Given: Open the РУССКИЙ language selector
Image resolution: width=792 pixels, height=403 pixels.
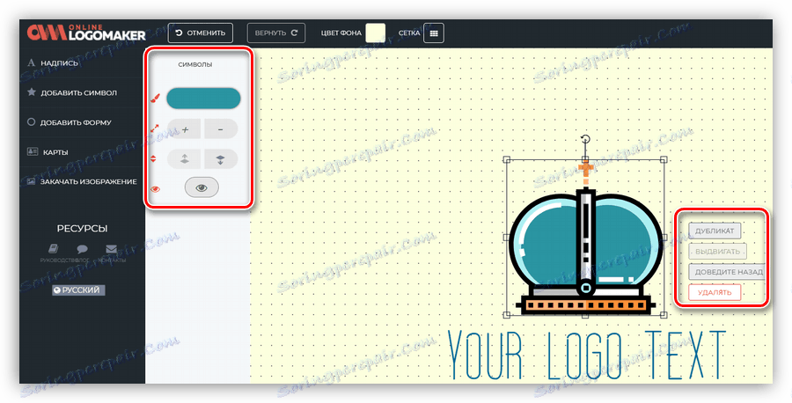Looking at the screenshot, I should tap(78, 290).
